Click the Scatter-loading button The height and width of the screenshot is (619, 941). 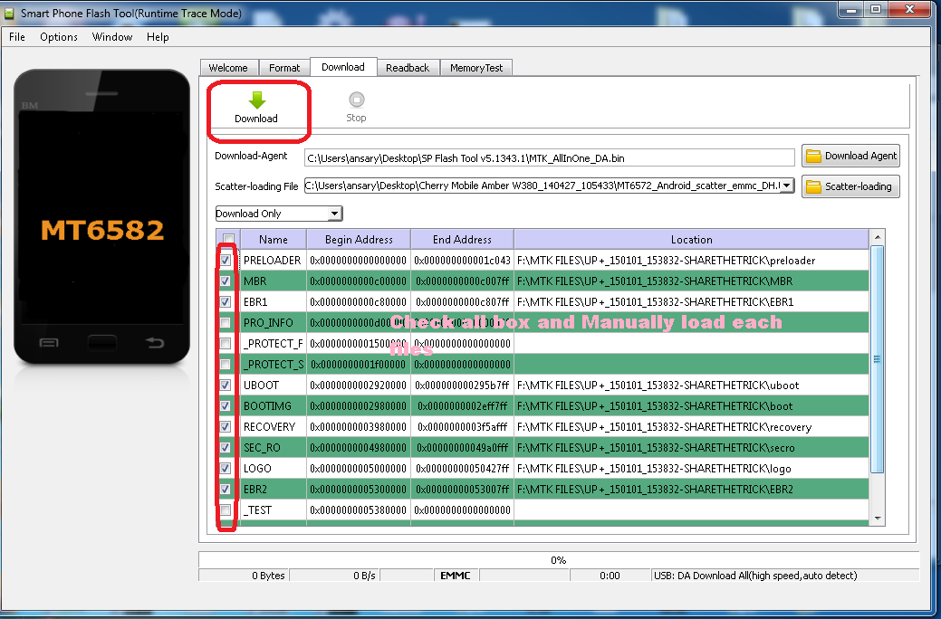coord(850,186)
